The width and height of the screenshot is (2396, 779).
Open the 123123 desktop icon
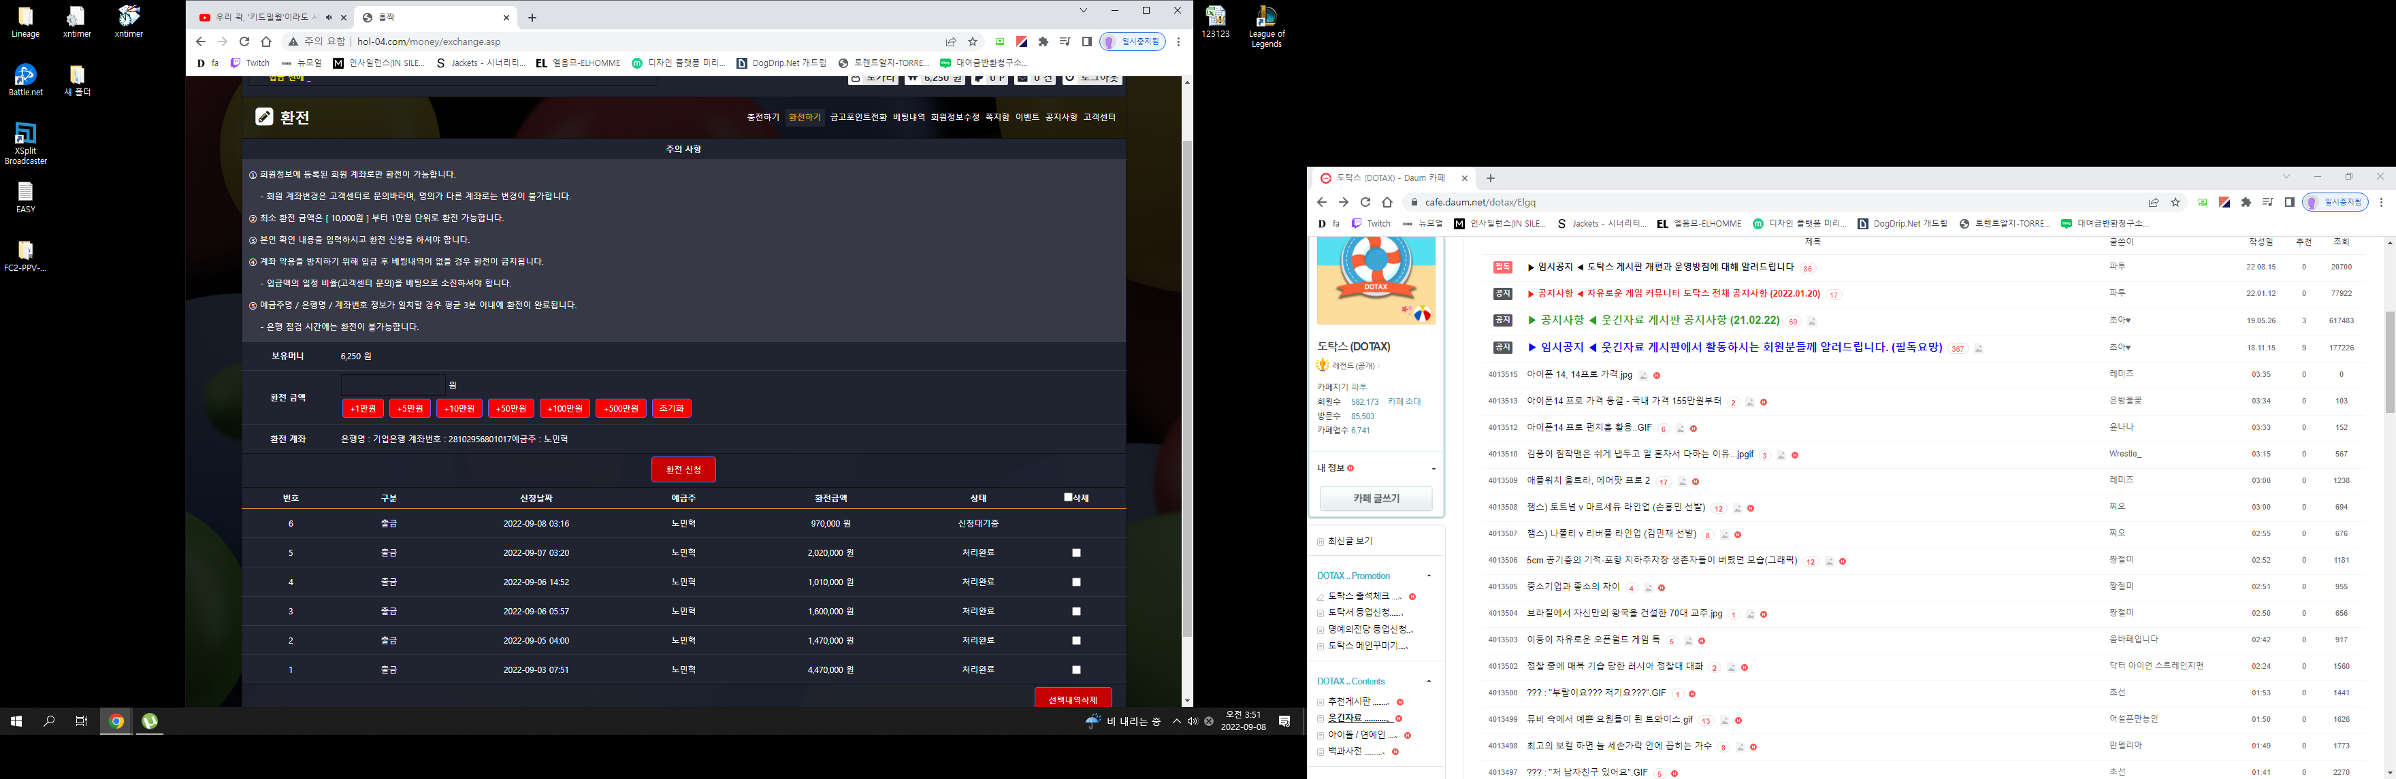[x=1216, y=22]
